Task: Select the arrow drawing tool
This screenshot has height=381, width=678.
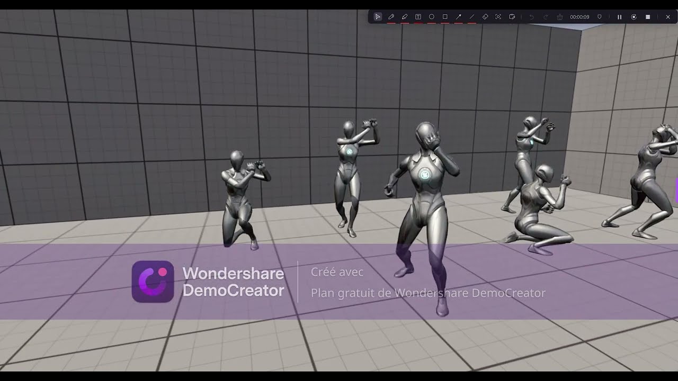Action: [x=458, y=17]
